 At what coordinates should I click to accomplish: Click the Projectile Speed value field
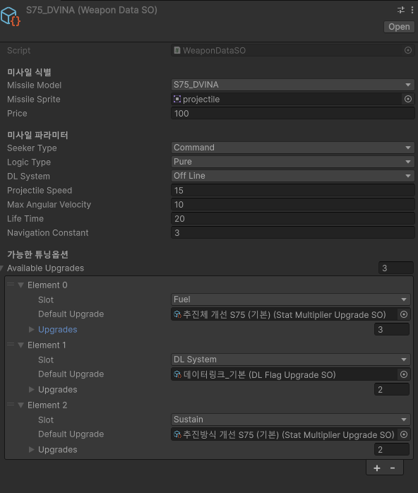(x=292, y=191)
